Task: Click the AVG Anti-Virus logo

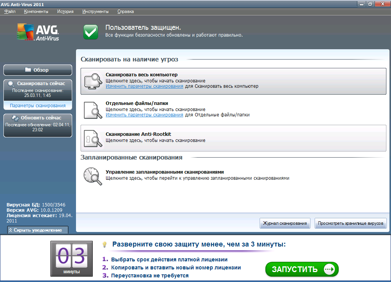Action: tap(38, 32)
